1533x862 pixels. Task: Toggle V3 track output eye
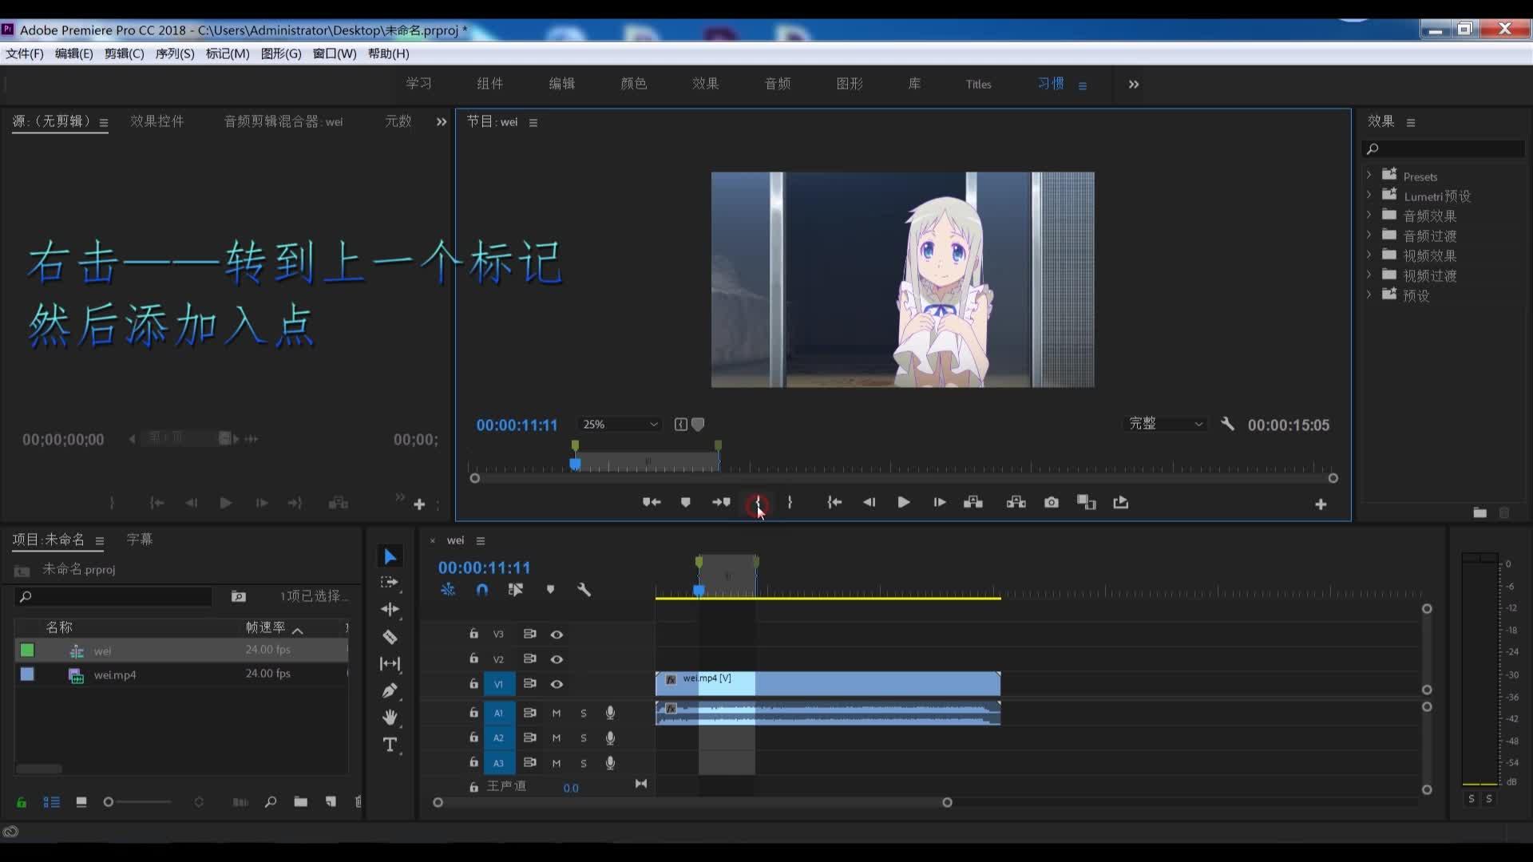tap(557, 635)
